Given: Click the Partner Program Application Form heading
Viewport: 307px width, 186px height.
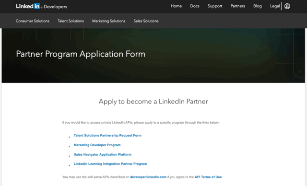Looking at the screenshot, I should (x=81, y=54).
